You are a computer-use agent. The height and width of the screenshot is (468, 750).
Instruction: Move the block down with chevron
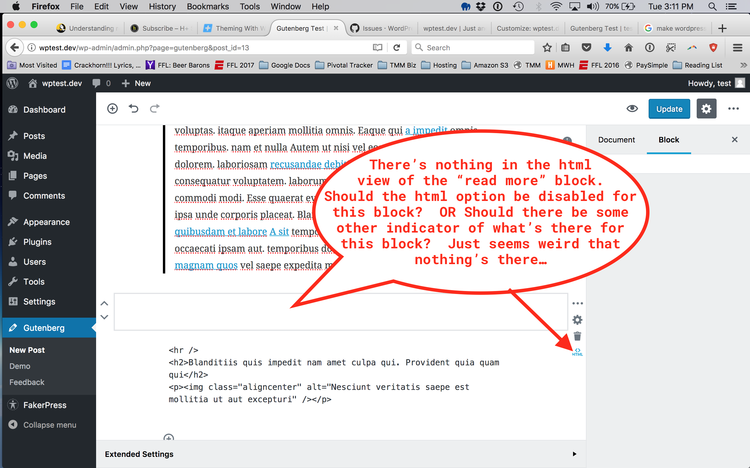104,317
